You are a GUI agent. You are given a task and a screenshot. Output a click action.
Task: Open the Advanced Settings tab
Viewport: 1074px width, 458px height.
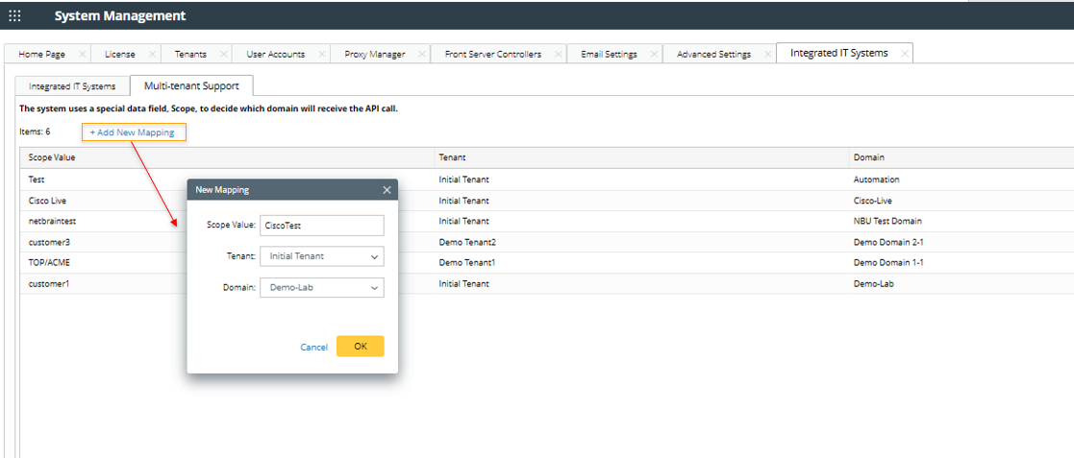click(x=713, y=55)
